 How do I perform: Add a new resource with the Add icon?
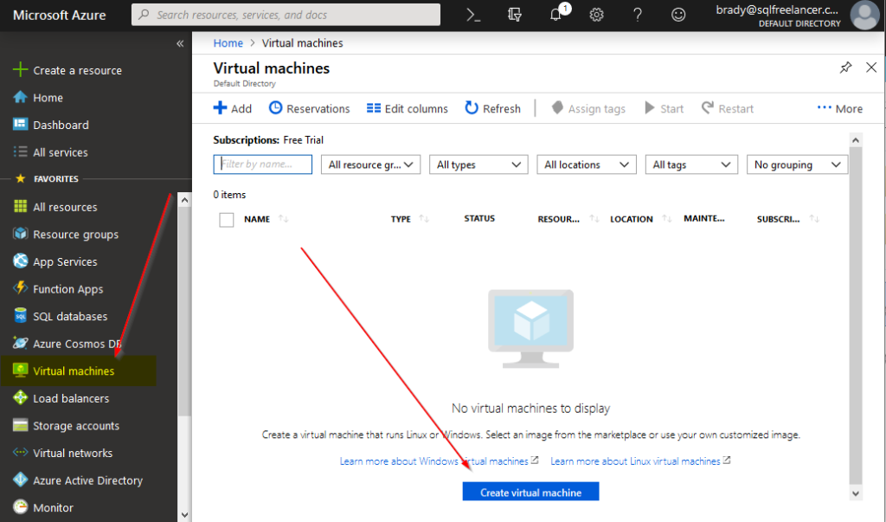point(232,108)
